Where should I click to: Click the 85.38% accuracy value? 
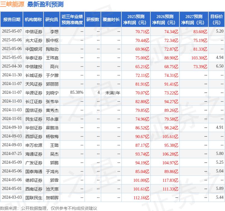tap(77, 93)
